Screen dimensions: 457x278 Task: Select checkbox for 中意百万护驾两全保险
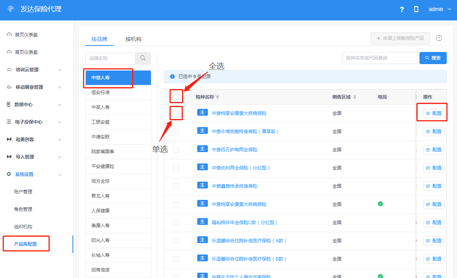tap(176, 149)
